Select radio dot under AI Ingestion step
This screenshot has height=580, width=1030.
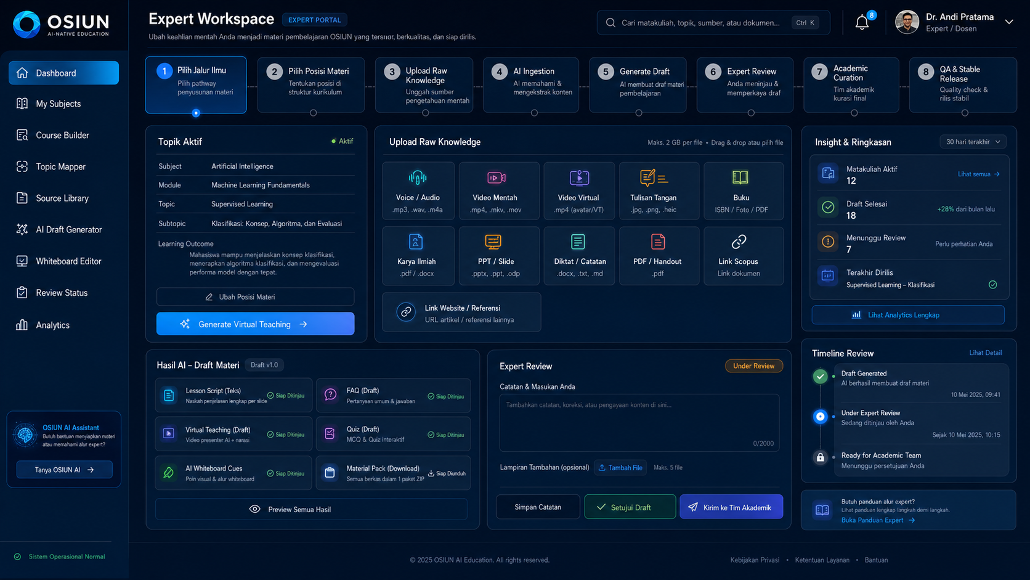click(534, 113)
